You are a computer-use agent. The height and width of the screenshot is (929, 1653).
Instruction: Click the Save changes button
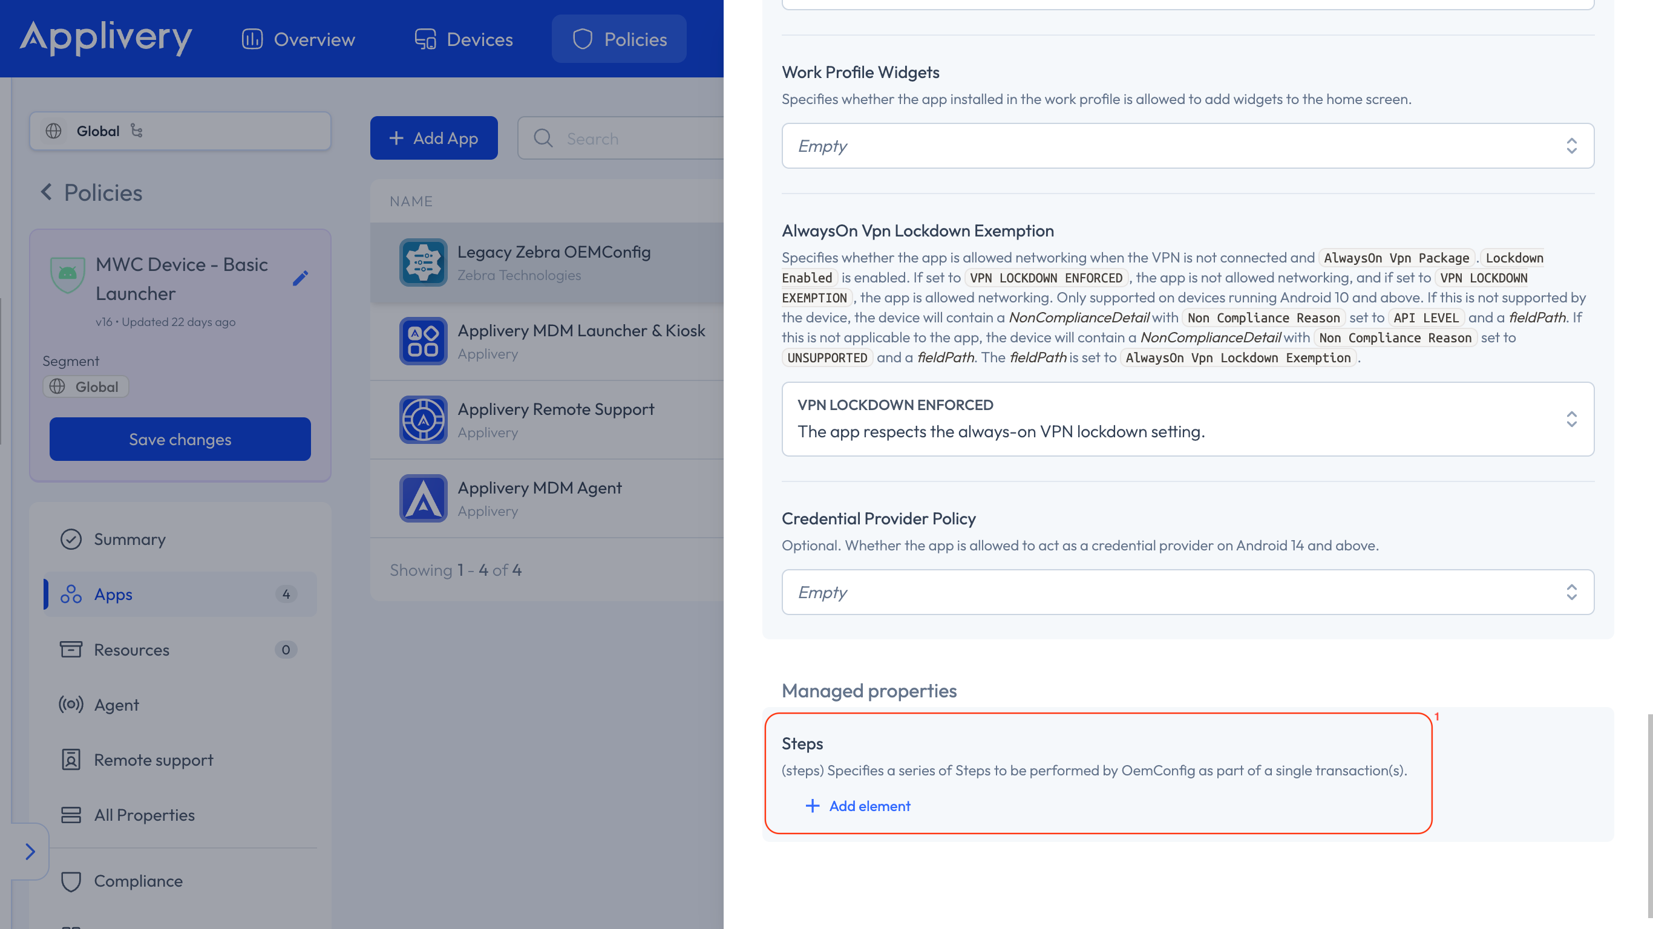click(x=180, y=439)
